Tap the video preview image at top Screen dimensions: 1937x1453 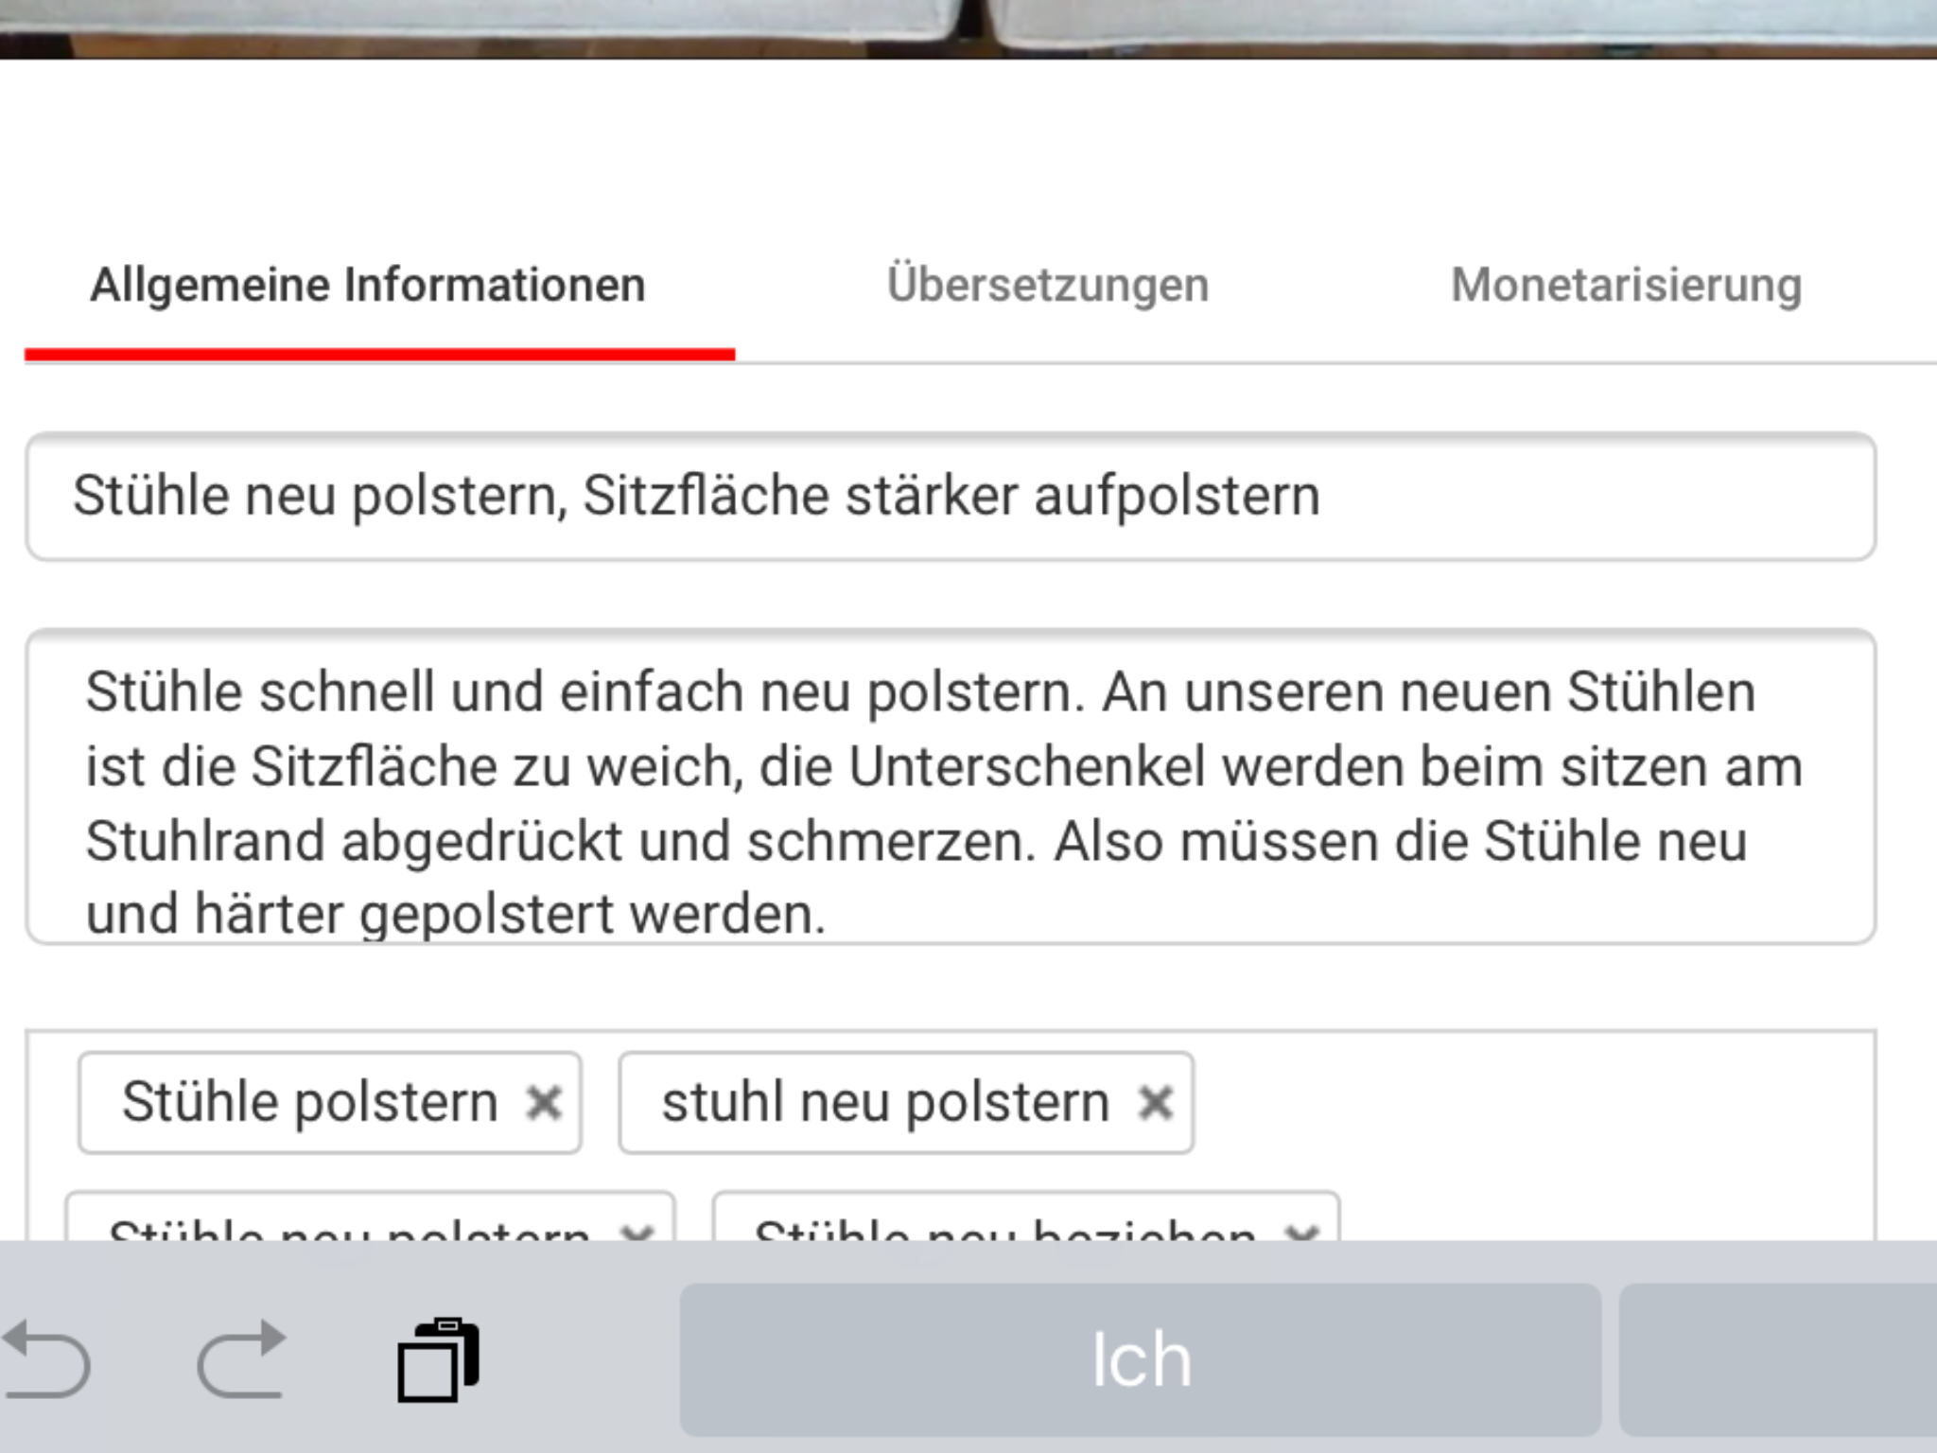click(968, 26)
